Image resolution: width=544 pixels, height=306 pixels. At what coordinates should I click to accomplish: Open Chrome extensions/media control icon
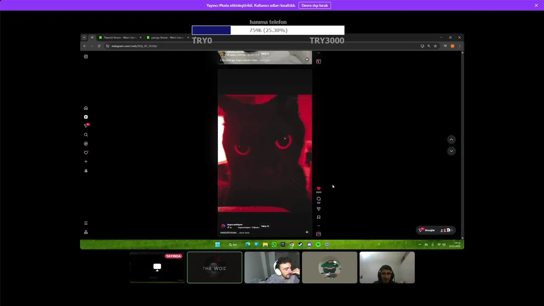[445, 46]
